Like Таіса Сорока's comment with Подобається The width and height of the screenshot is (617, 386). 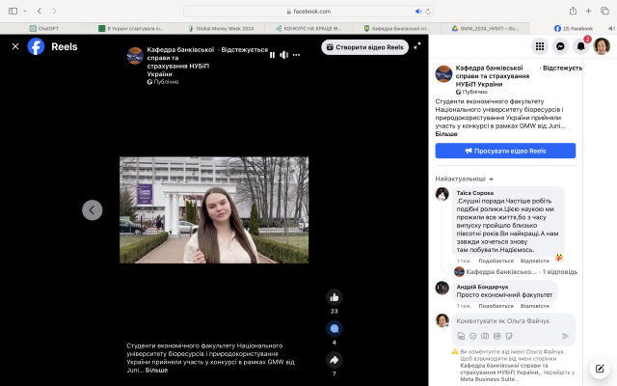point(496,261)
